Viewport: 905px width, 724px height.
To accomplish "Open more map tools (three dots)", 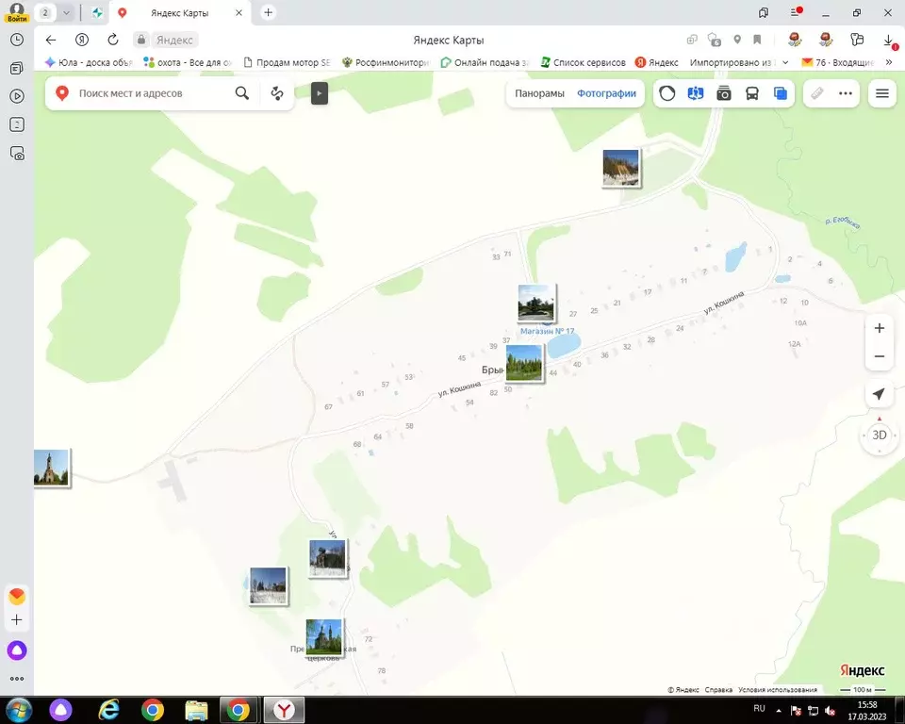I will pyautogui.click(x=846, y=93).
